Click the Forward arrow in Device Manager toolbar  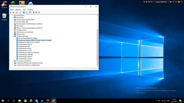pos(13,12)
